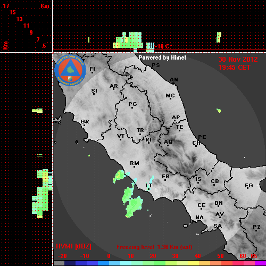Click the '13' km height label

20,19
